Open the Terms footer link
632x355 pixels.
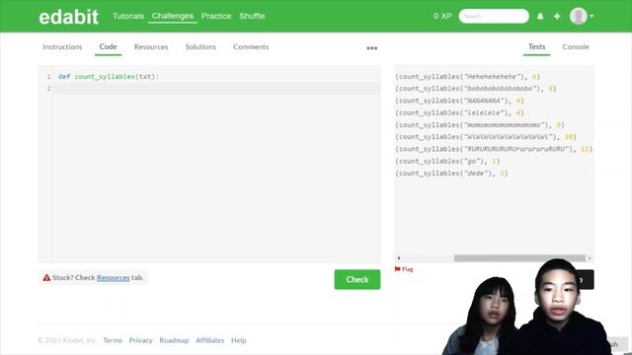point(113,340)
